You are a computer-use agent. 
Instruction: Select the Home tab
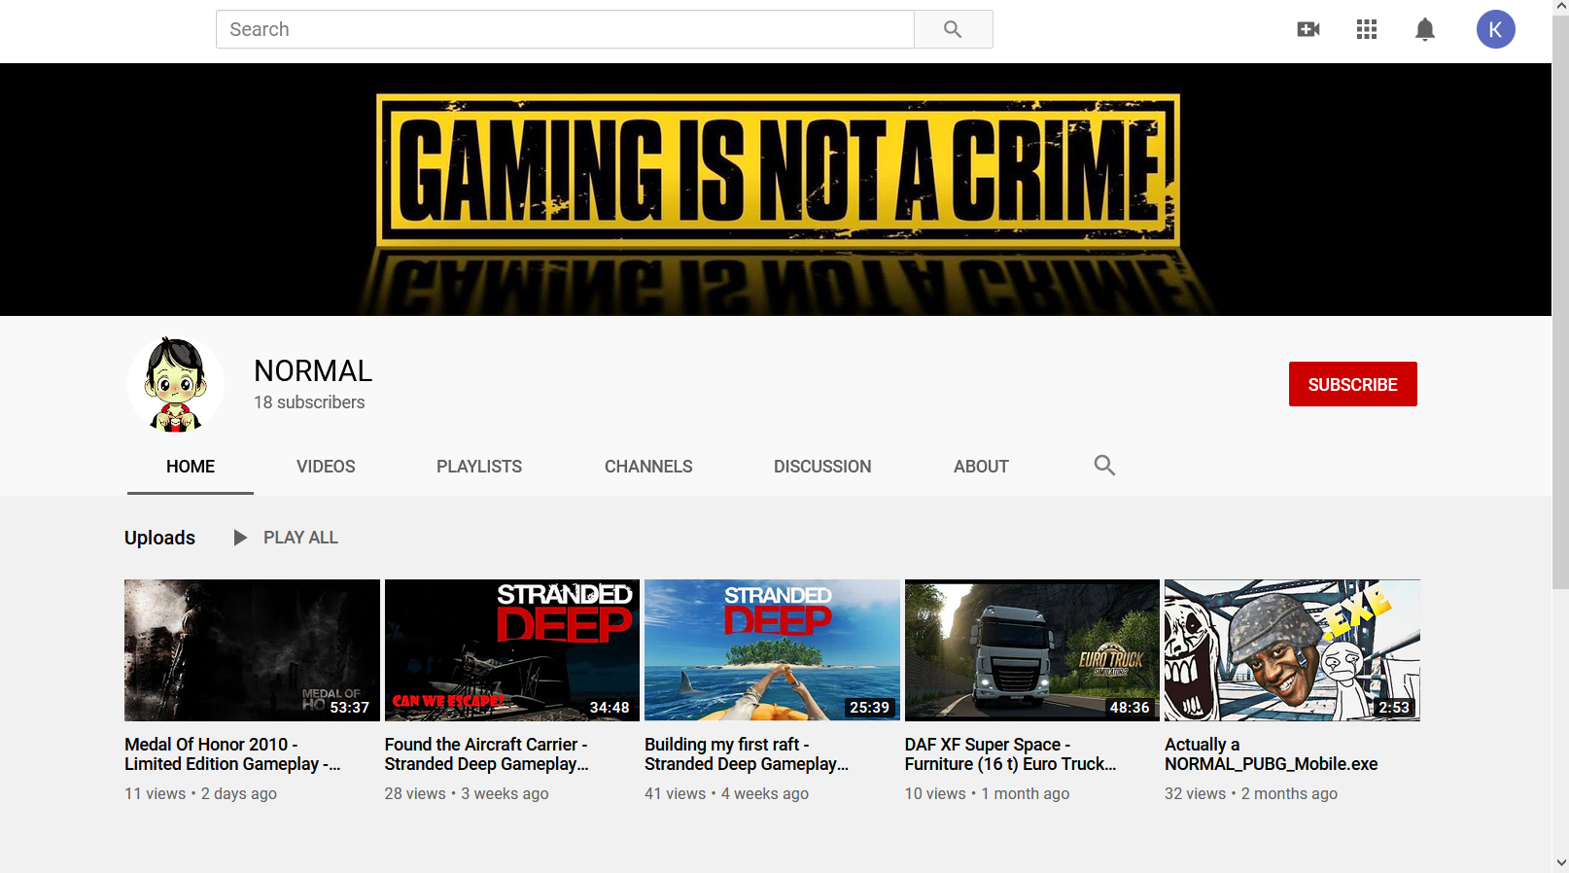tap(191, 467)
